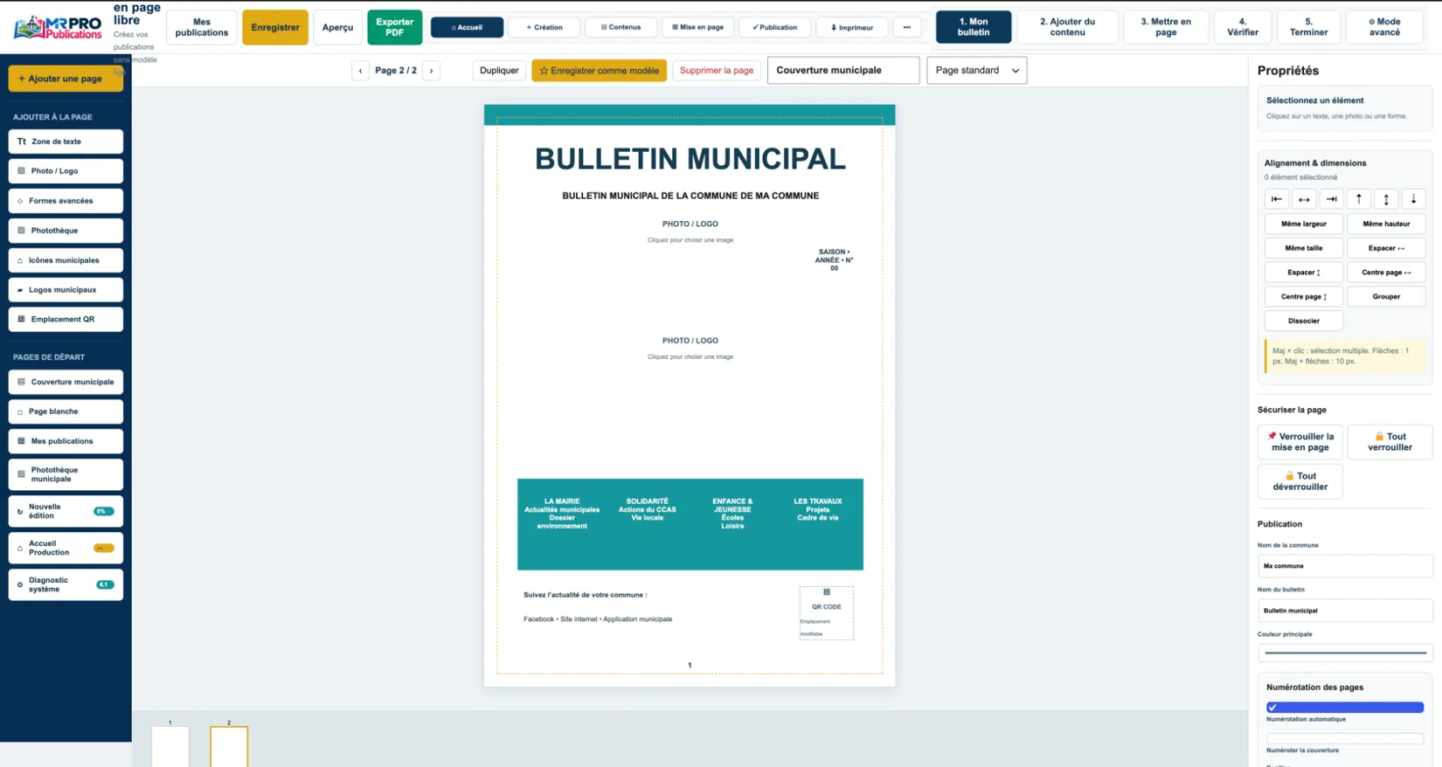Image resolution: width=1442 pixels, height=767 pixels.
Task: Align elements to the left edge
Action: (1276, 199)
